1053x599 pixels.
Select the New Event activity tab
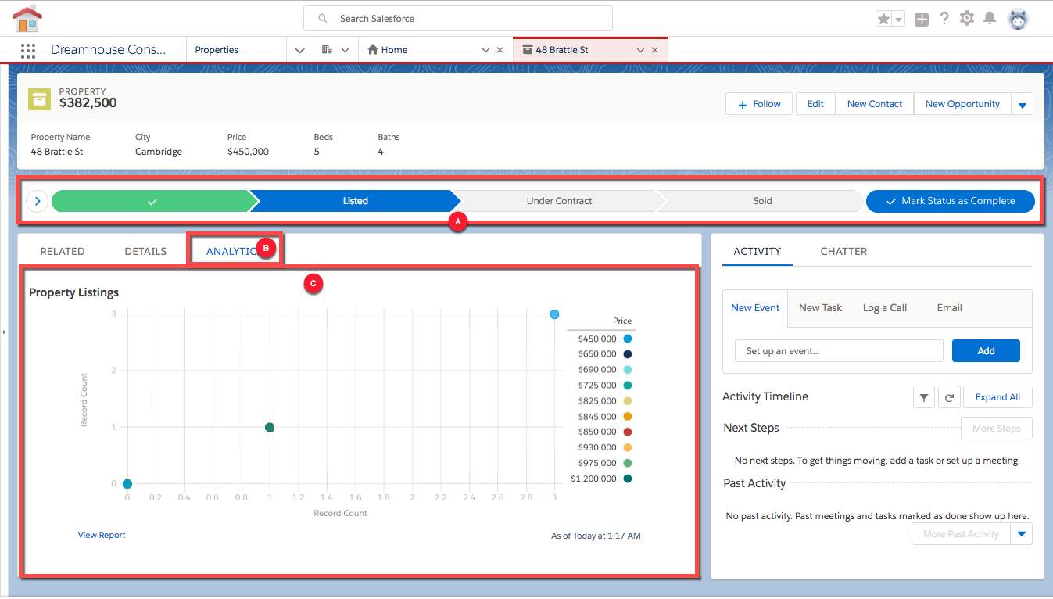point(755,308)
